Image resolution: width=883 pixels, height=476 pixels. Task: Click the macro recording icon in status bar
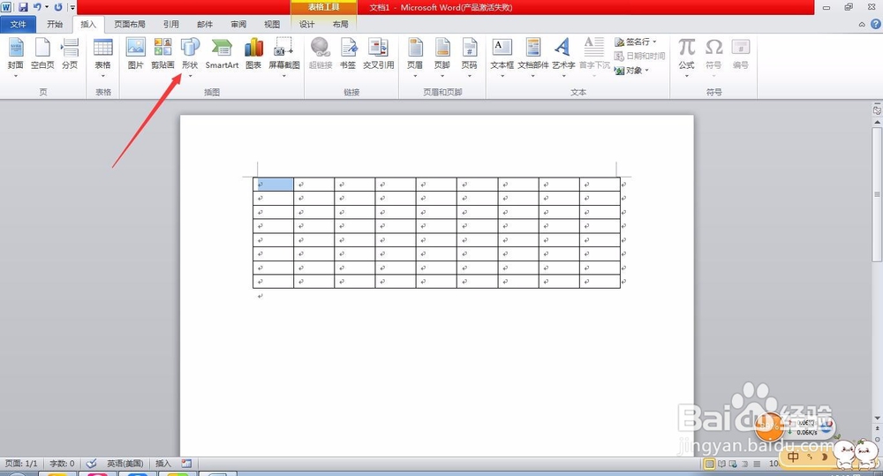186,464
